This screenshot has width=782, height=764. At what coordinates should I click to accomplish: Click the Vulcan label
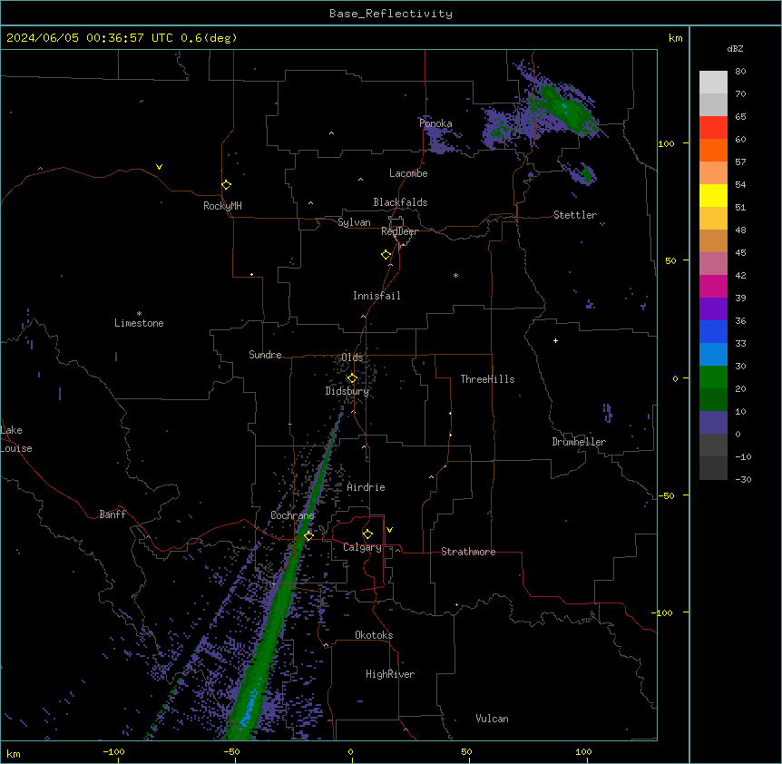click(492, 719)
